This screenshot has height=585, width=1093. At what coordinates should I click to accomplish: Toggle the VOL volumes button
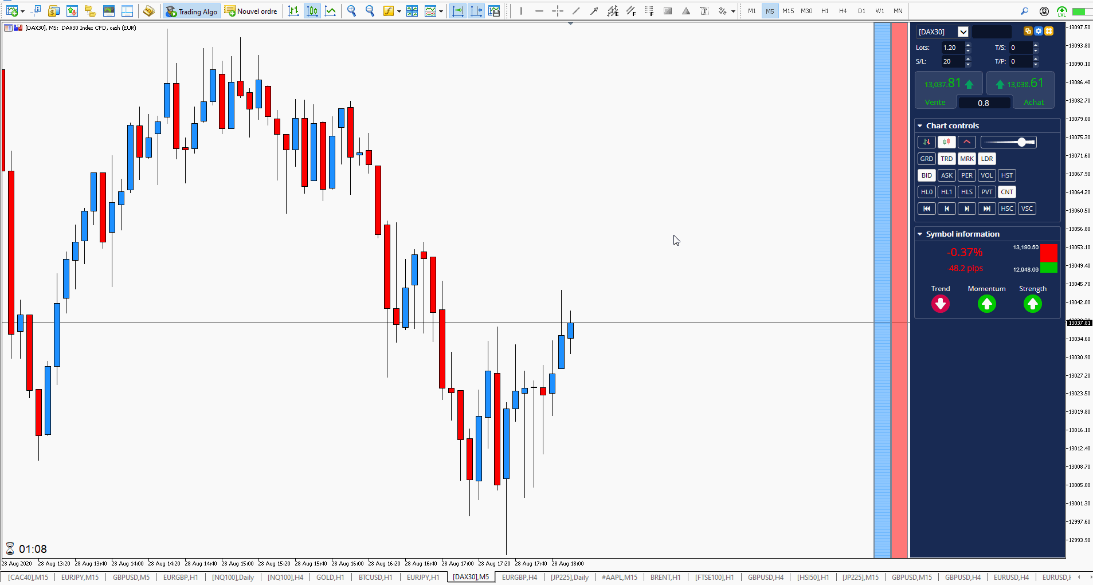tap(987, 175)
